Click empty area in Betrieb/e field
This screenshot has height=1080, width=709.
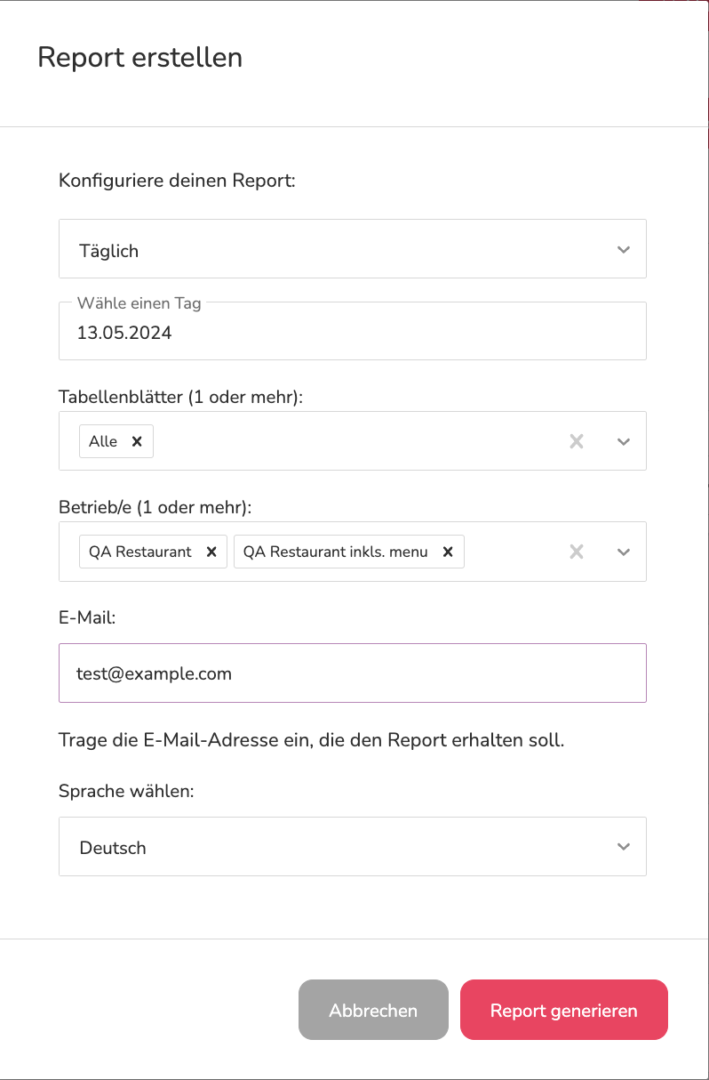pyautogui.click(x=513, y=552)
